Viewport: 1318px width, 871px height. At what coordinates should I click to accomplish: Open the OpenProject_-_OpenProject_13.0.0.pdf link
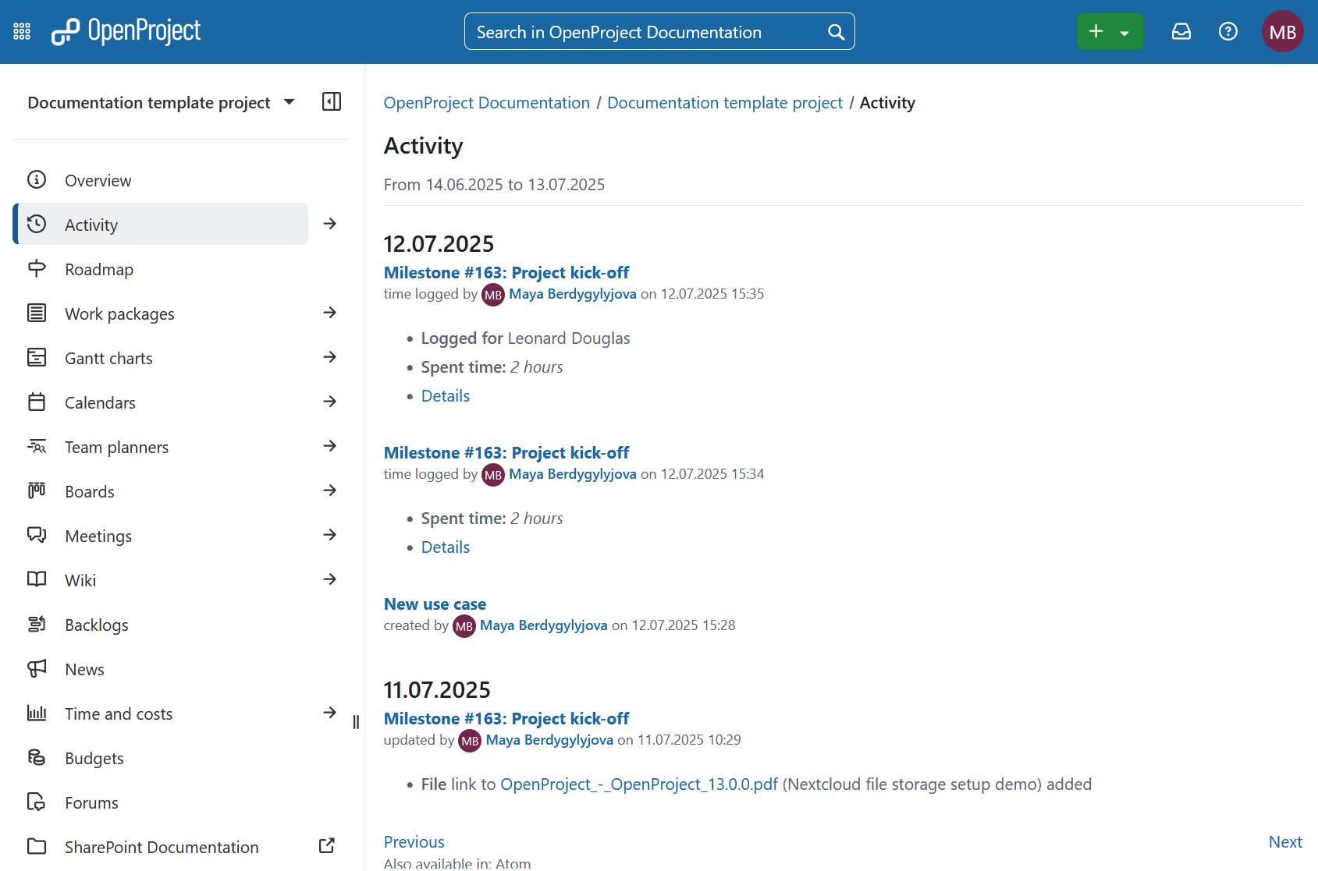[638, 784]
